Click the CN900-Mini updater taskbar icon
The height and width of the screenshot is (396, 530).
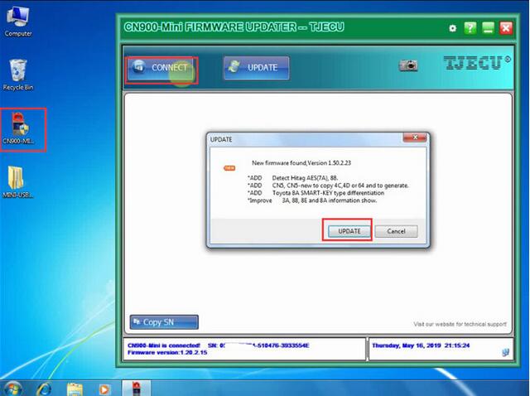[136, 389]
